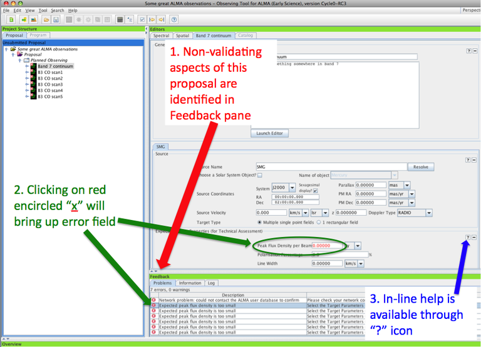Open the Peak Flux Density unit dropdown
Screen dimensions: 481x347
pyautogui.click(x=358, y=246)
